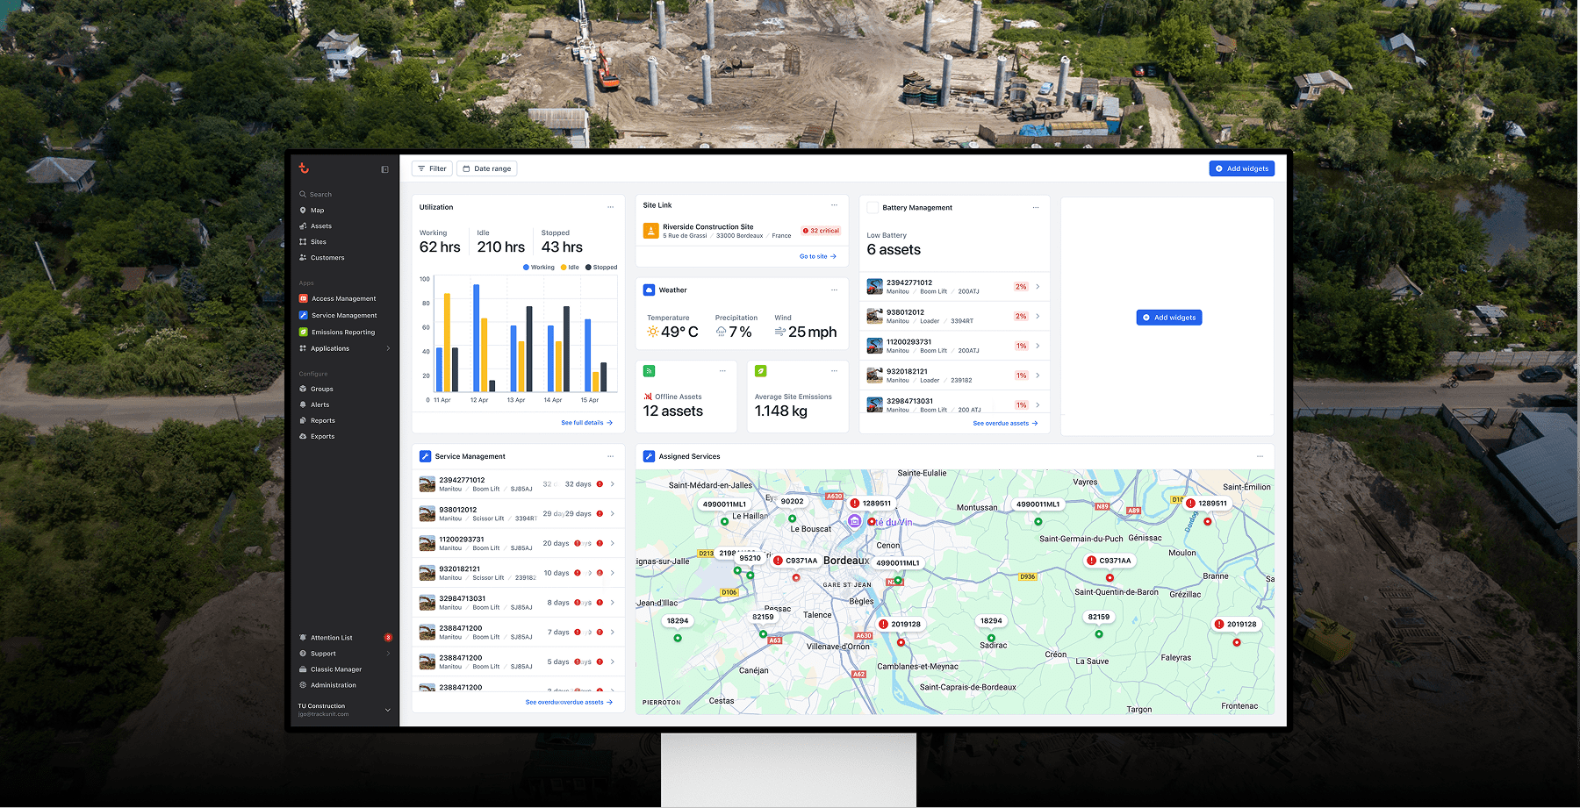Go to the Map page
1580x808 pixels.
tap(312, 211)
